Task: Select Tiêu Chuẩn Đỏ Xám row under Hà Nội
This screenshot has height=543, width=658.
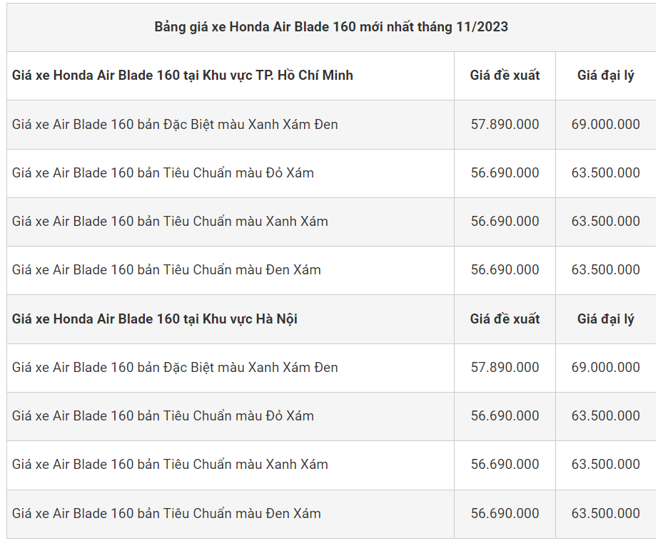Action: pos(163,416)
